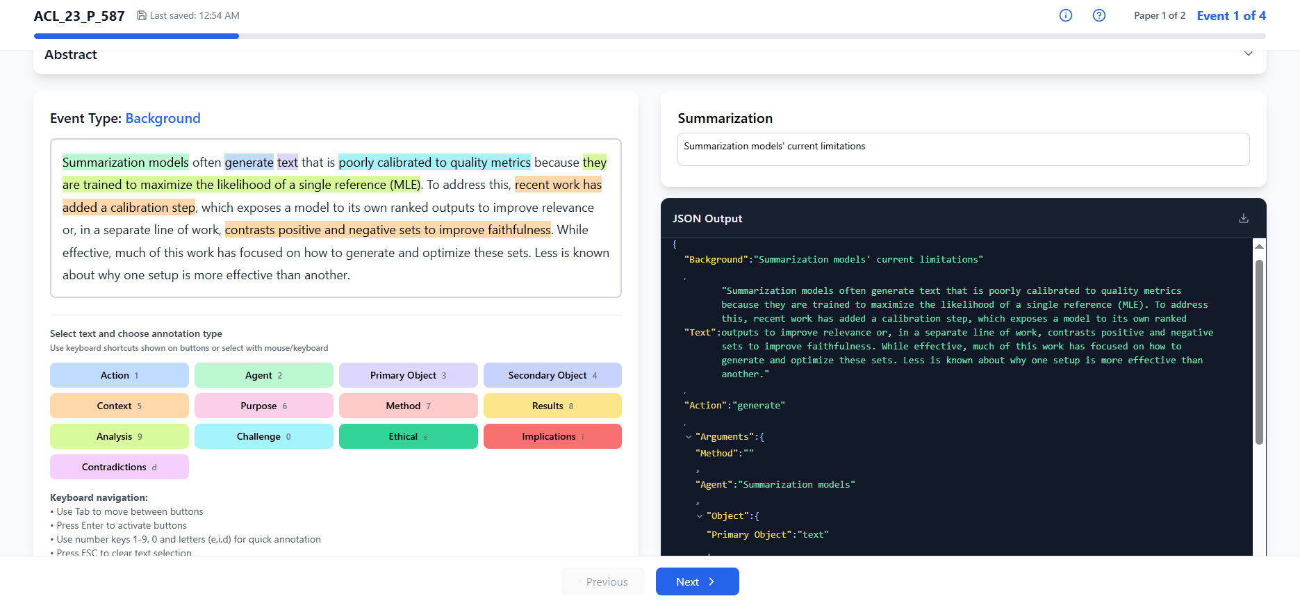Open the help question mark icon
Screen dimensions: 1300x603
(1099, 15)
